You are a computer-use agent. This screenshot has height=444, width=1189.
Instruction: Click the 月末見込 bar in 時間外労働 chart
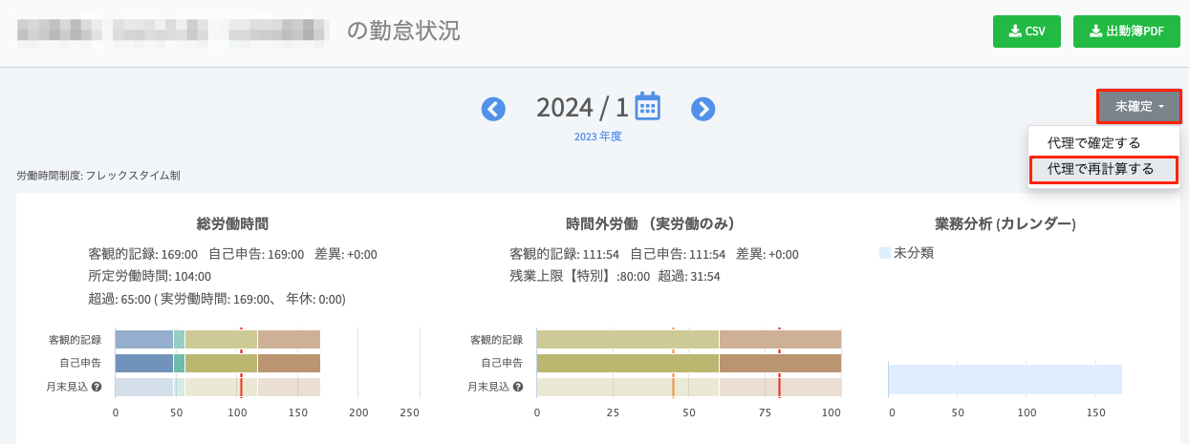click(688, 387)
